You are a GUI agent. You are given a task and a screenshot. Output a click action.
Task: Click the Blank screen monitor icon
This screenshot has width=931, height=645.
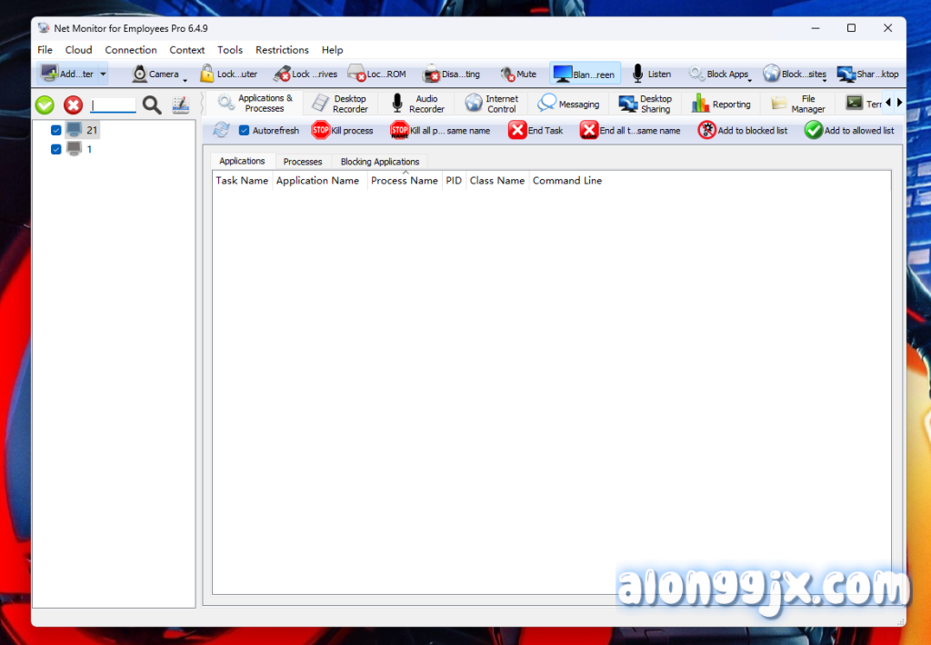(562, 74)
